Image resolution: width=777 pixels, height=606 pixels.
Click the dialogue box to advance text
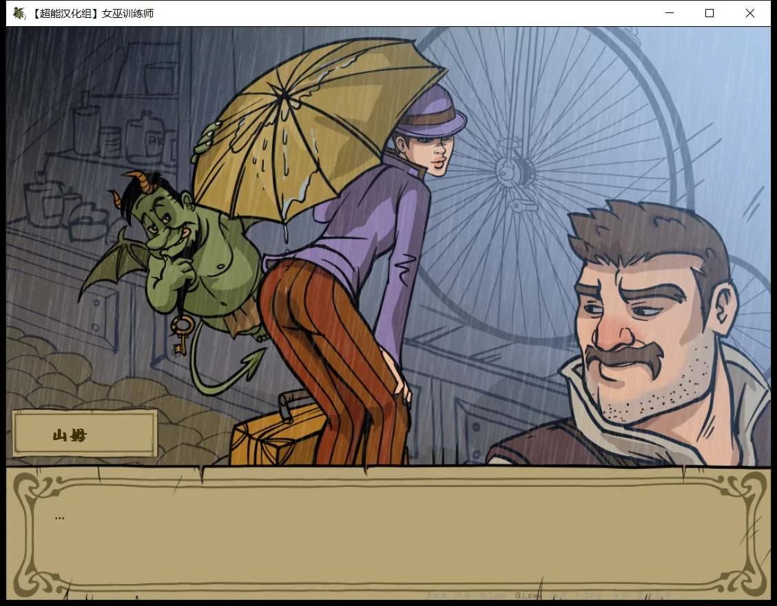[x=388, y=534]
